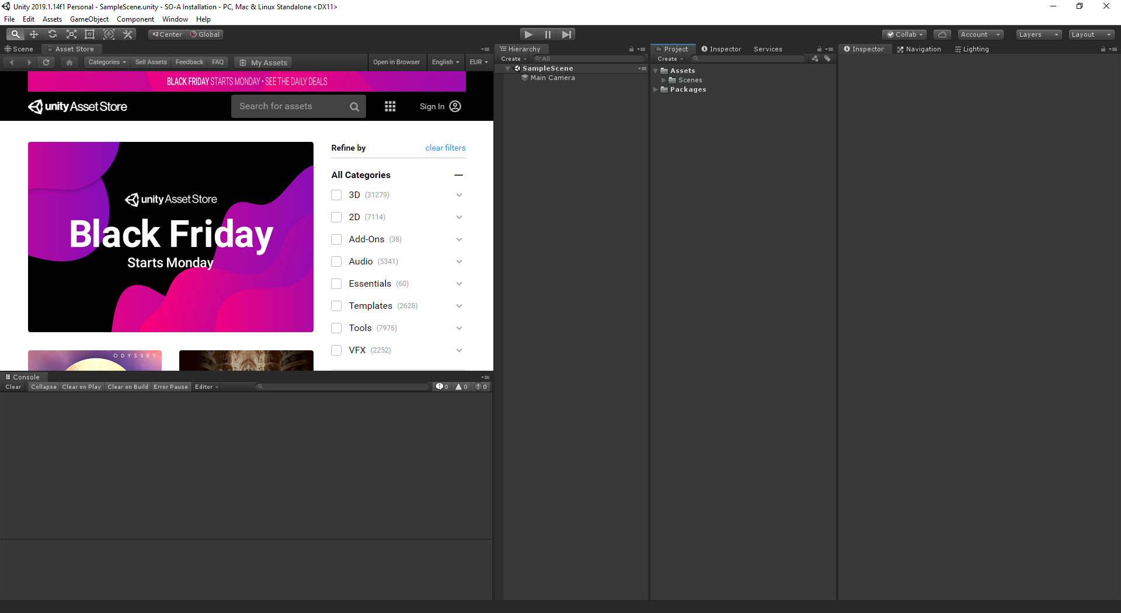Click the Sign In user icon
This screenshot has height=613, width=1121.
pos(455,106)
